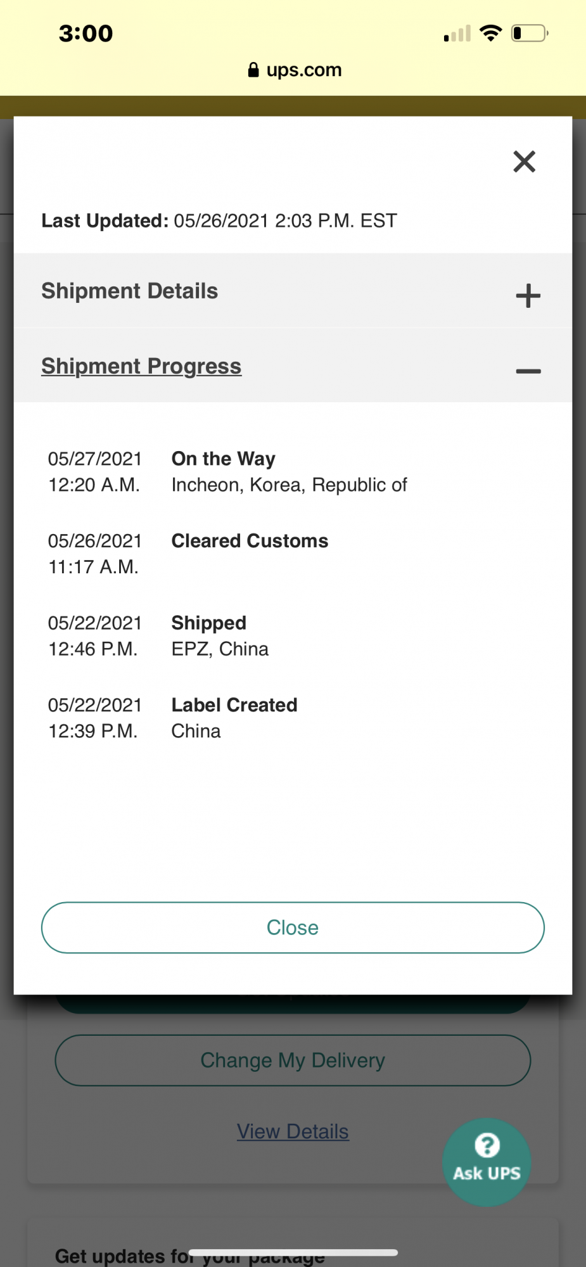Collapse Shipment Progress with minus icon

click(x=528, y=371)
